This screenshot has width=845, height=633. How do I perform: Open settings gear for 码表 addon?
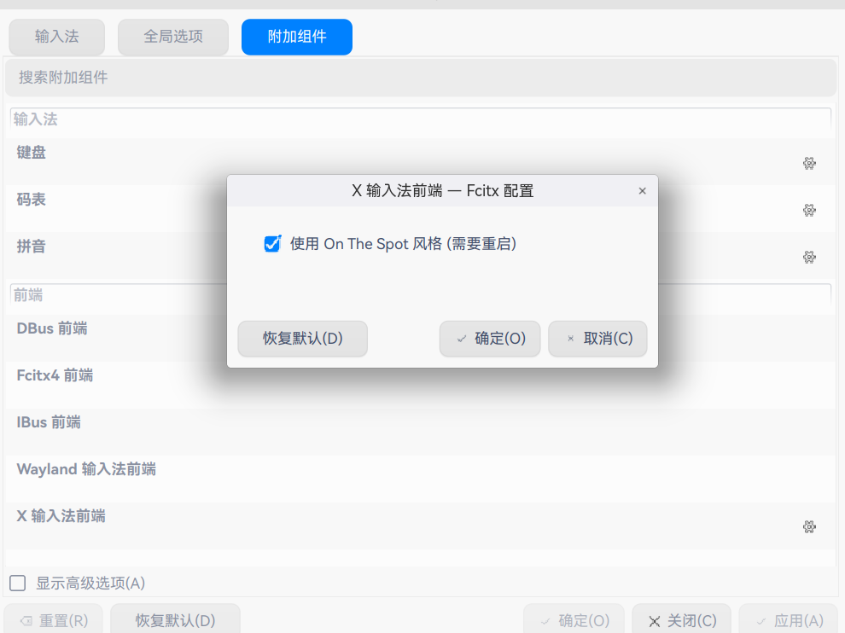809,210
